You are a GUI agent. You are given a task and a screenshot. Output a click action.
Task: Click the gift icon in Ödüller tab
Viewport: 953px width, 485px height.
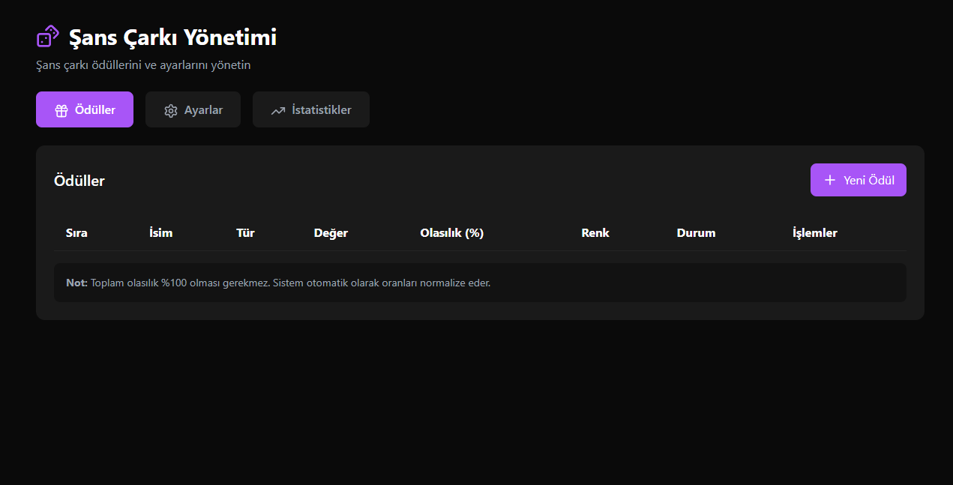click(61, 110)
